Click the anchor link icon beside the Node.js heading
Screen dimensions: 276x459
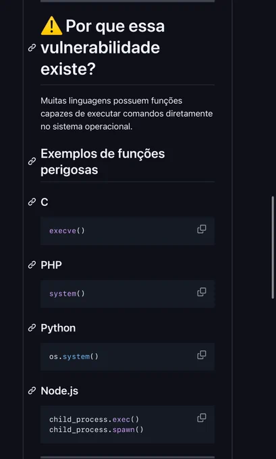point(32,391)
